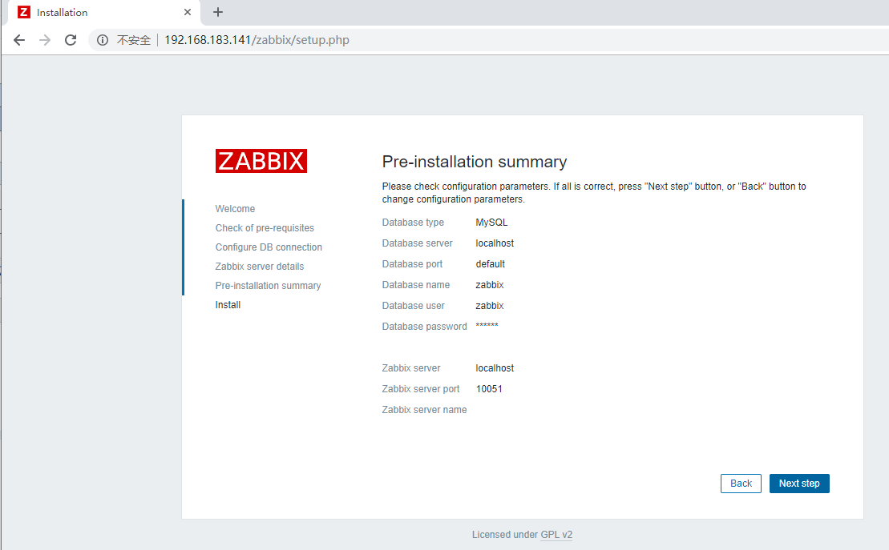Select Zabbix server details step

point(260,267)
